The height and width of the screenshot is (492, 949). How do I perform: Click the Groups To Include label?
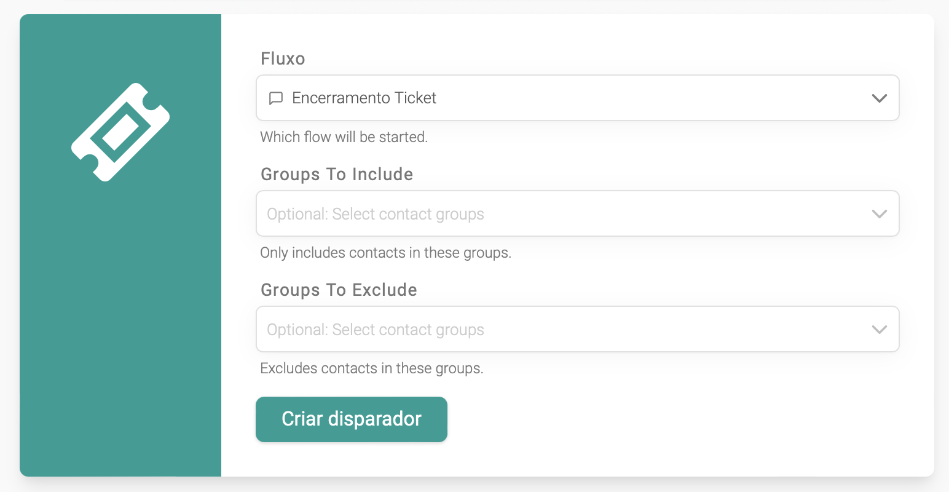point(337,175)
